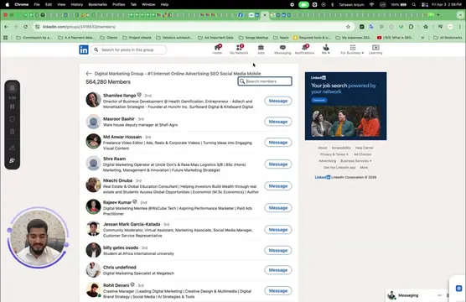Open the Ad Choices footer link

363,154
